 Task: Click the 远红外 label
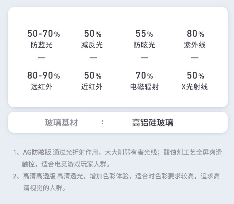(41, 87)
